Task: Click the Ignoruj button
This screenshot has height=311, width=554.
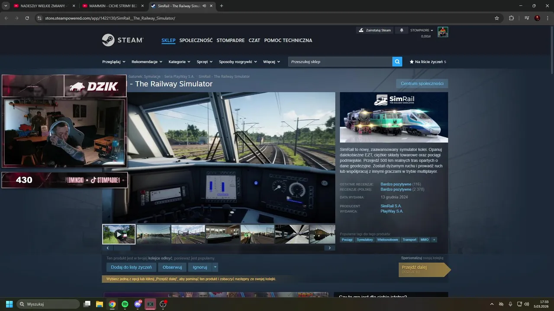Action: (x=200, y=267)
